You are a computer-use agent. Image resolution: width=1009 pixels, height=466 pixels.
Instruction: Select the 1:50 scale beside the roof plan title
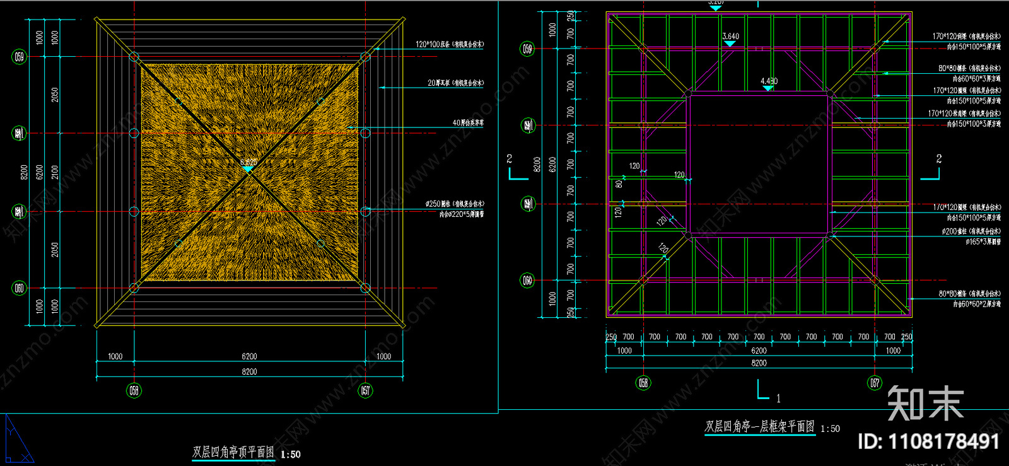(291, 454)
